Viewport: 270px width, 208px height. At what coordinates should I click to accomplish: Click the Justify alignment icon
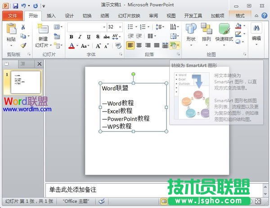157,45
